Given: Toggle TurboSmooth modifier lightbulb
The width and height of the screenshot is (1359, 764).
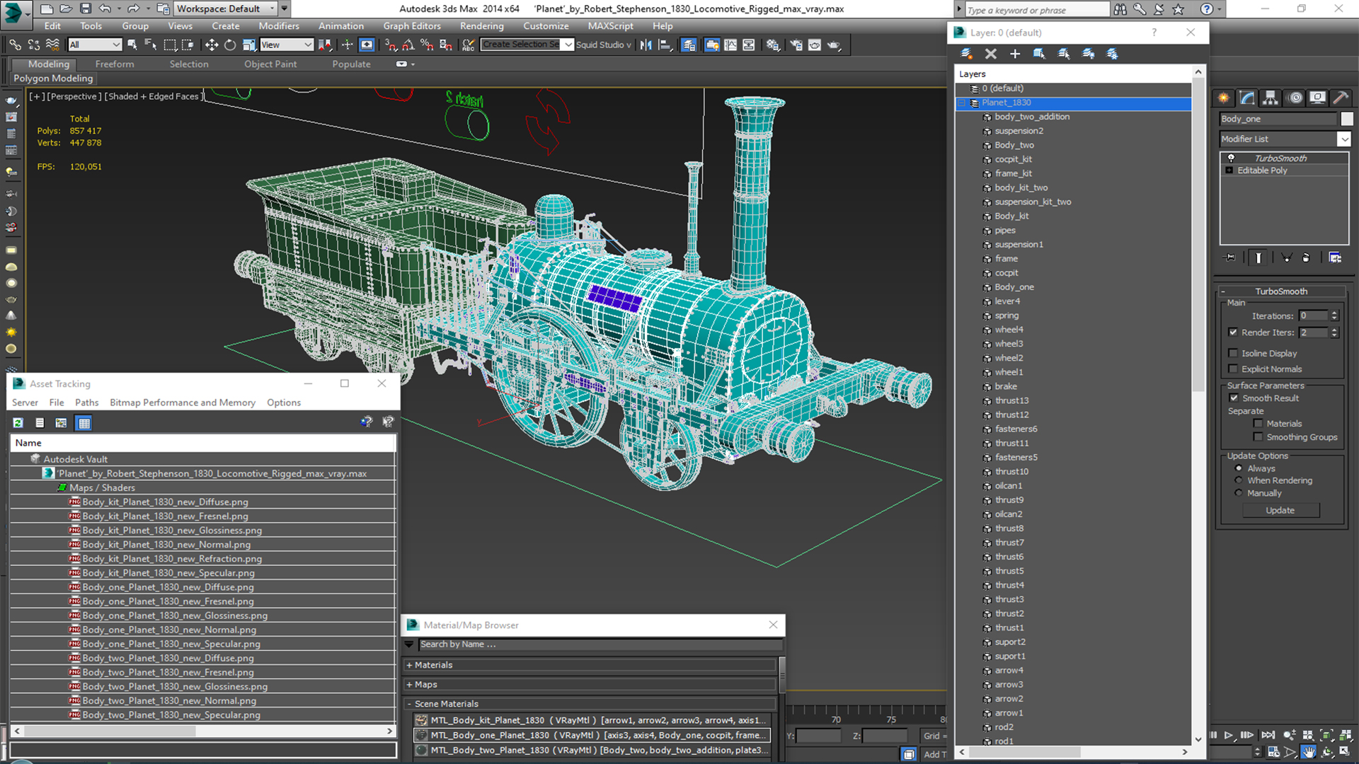Looking at the screenshot, I should [x=1231, y=158].
